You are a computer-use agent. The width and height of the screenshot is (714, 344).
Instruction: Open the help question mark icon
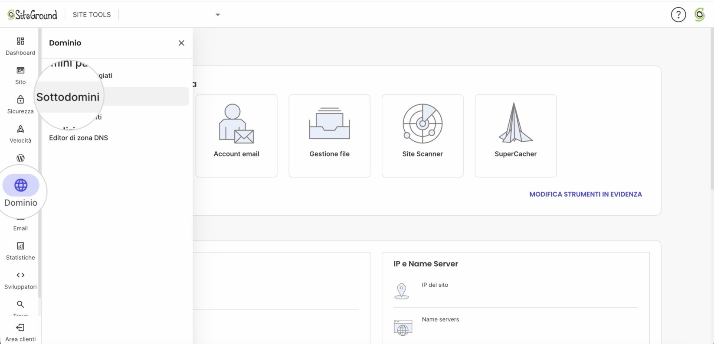(678, 15)
